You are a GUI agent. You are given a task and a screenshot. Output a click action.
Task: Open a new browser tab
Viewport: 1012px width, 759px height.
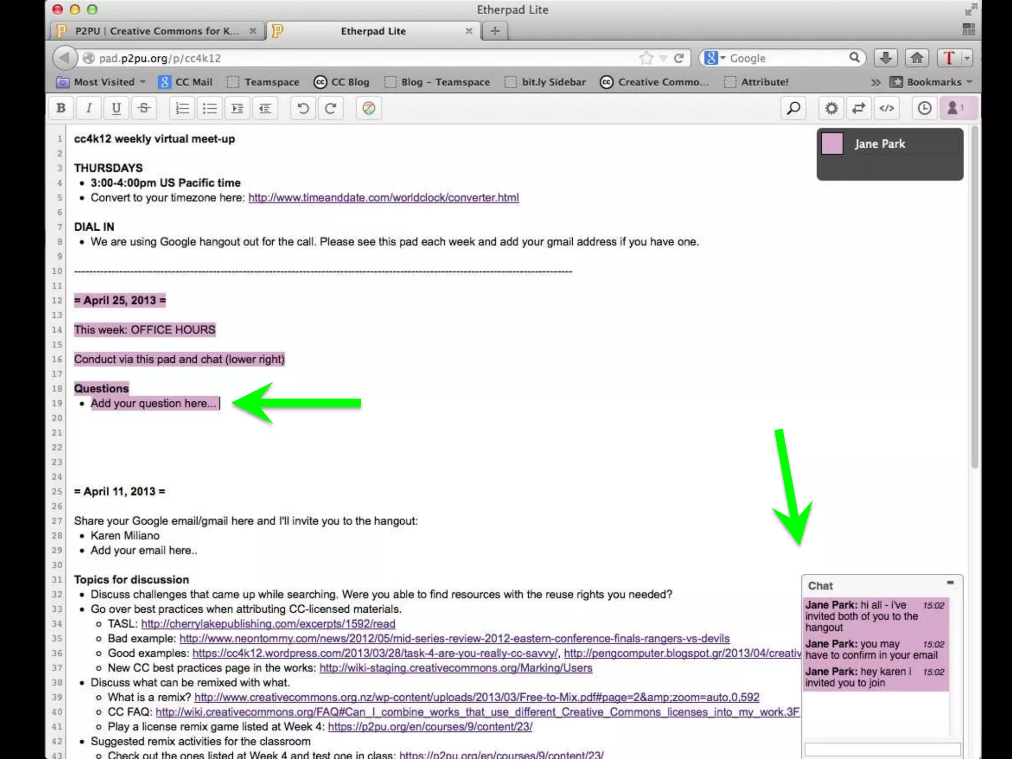495,31
